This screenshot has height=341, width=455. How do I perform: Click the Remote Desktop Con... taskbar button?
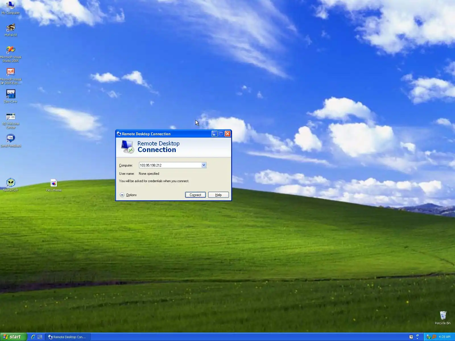click(67, 337)
